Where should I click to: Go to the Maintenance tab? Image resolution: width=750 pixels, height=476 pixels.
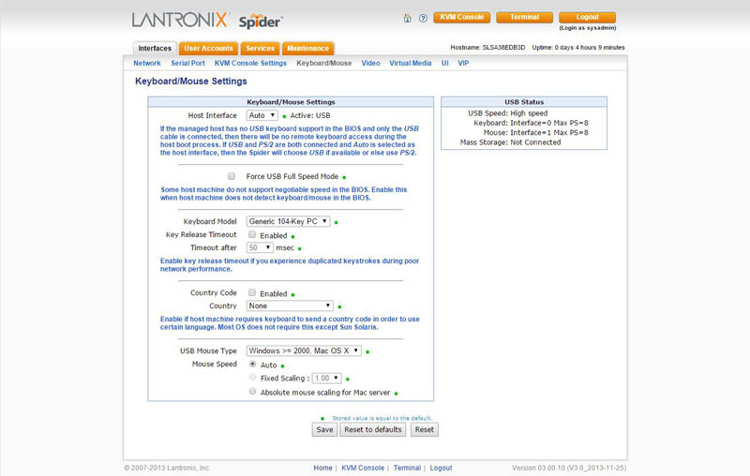point(307,48)
